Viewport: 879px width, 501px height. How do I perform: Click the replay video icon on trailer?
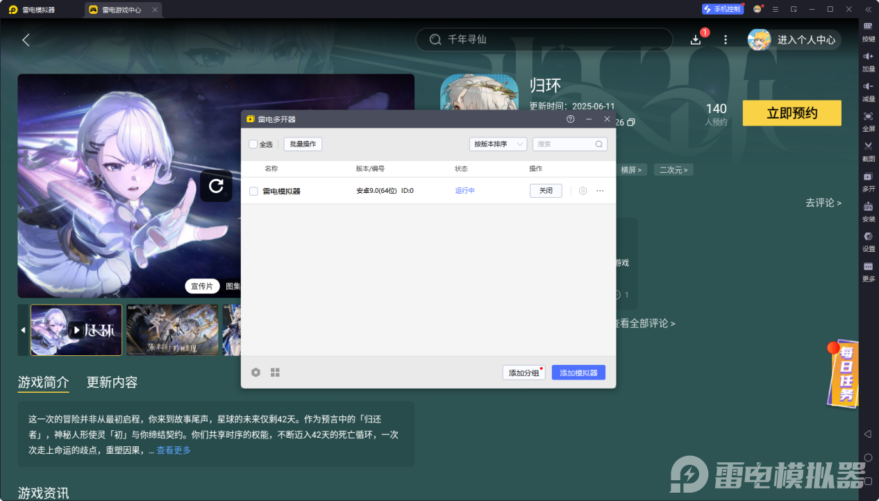point(216,186)
